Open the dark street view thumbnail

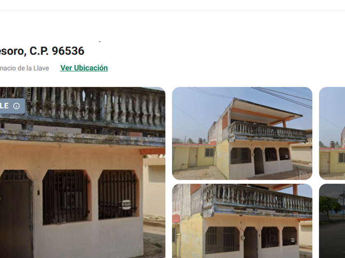332,221
